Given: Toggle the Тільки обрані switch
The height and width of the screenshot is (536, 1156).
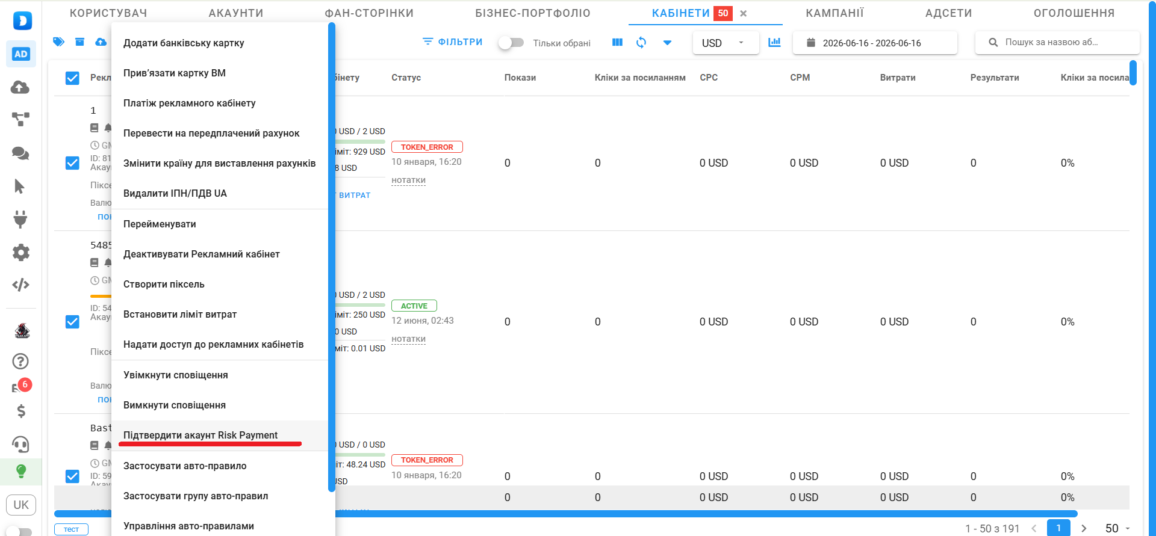Looking at the screenshot, I should point(511,43).
